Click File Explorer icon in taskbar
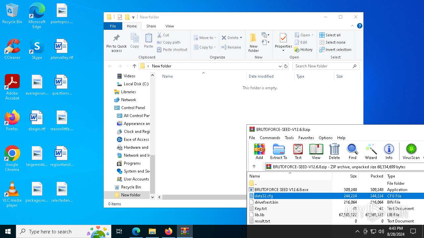The image size is (424, 238). (x=152, y=231)
